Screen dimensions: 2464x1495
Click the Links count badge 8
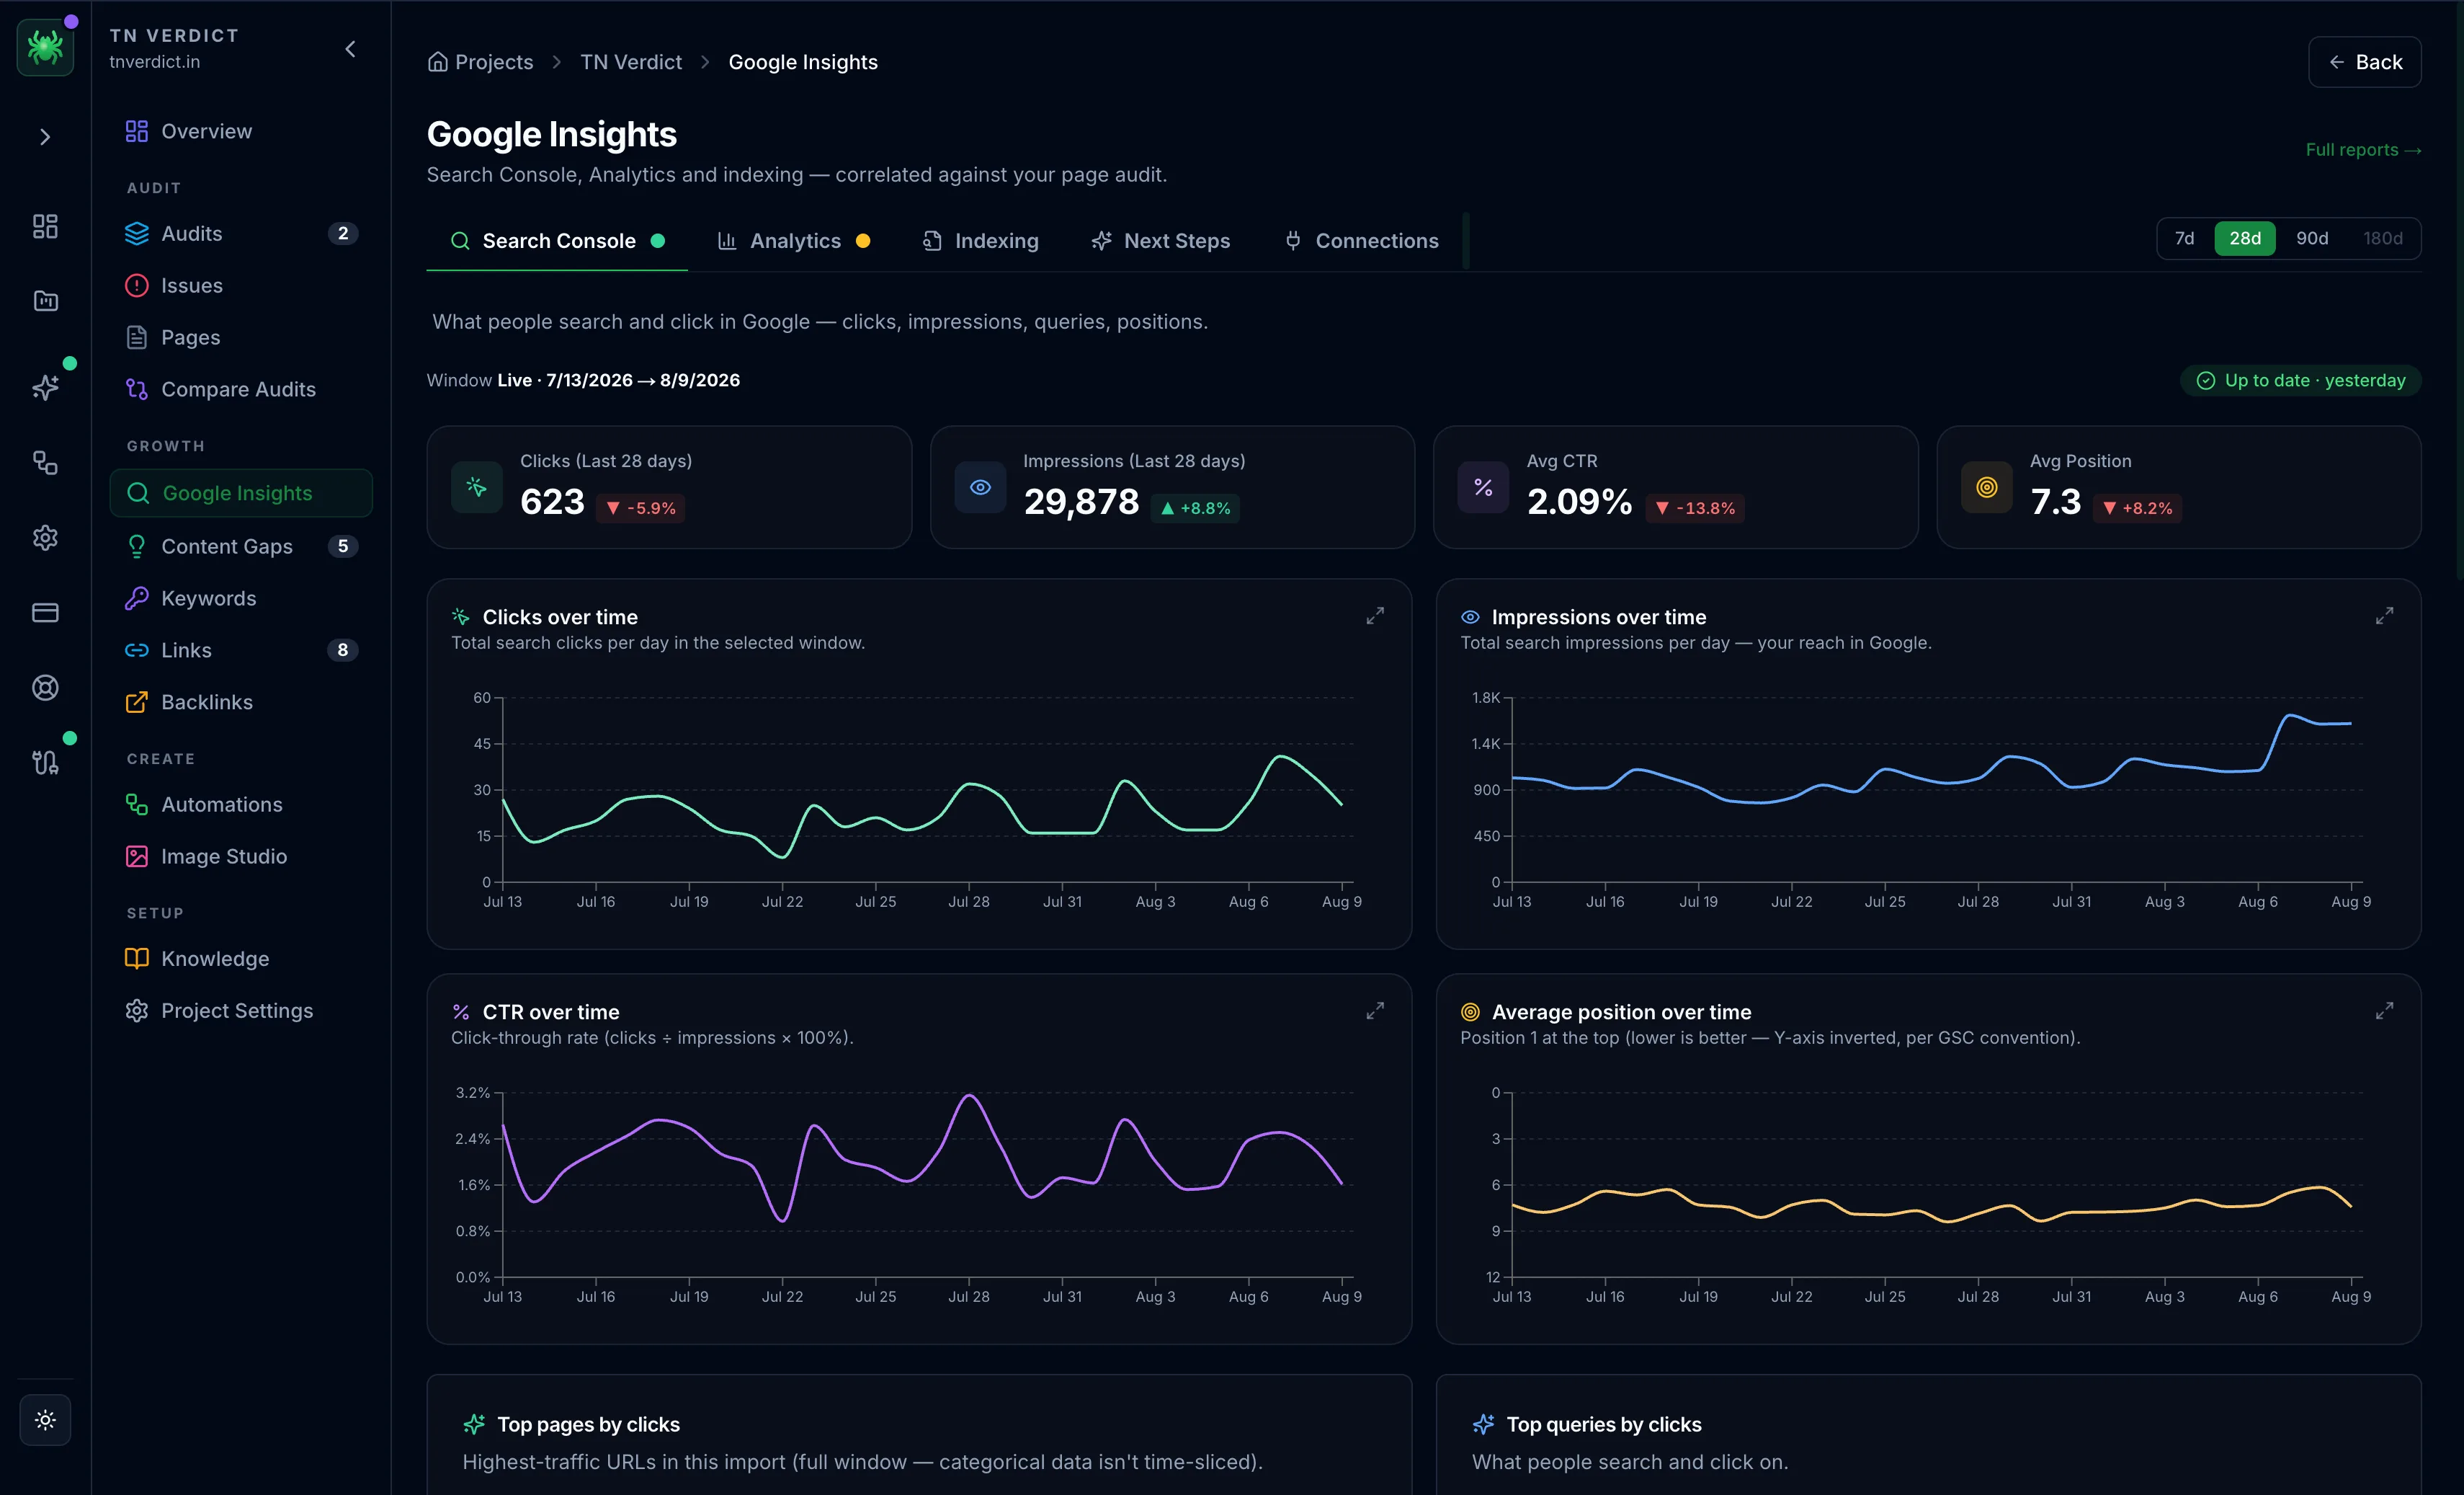click(343, 650)
